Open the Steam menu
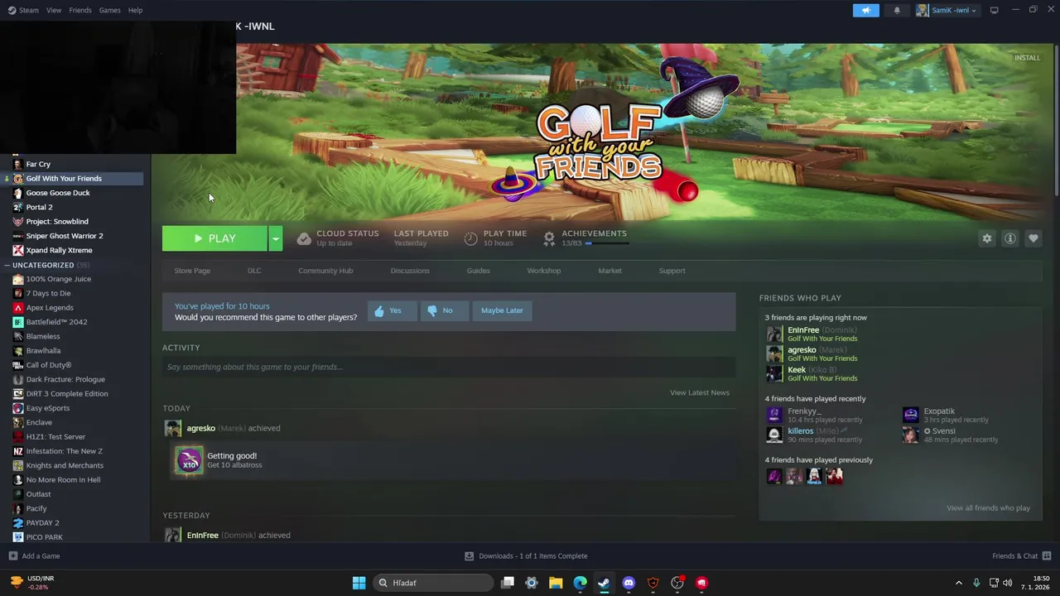The height and width of the screenshot is (596, 1060). click(x=23, y=10)
